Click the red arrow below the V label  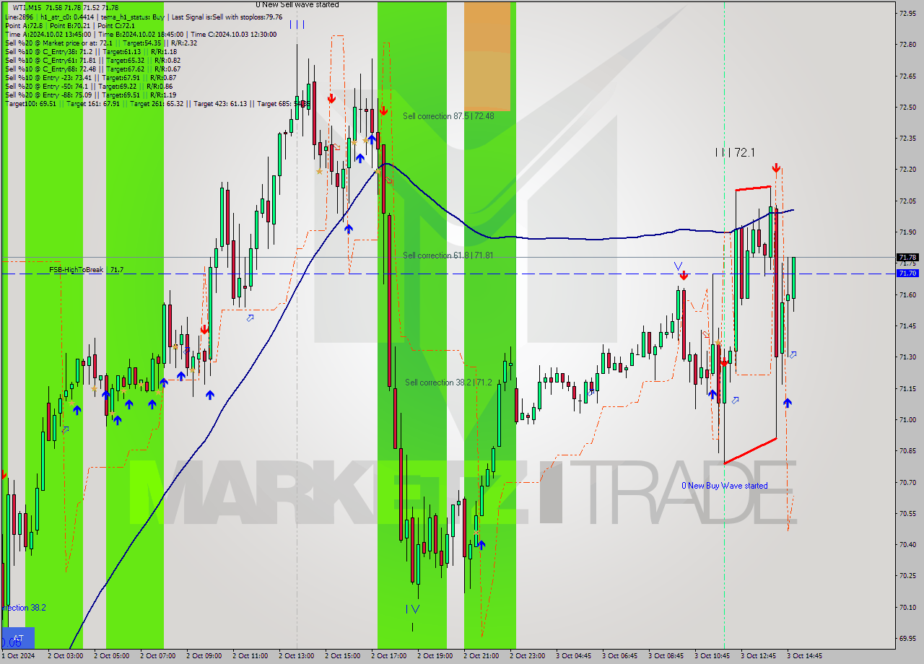(x=683, y=275)
